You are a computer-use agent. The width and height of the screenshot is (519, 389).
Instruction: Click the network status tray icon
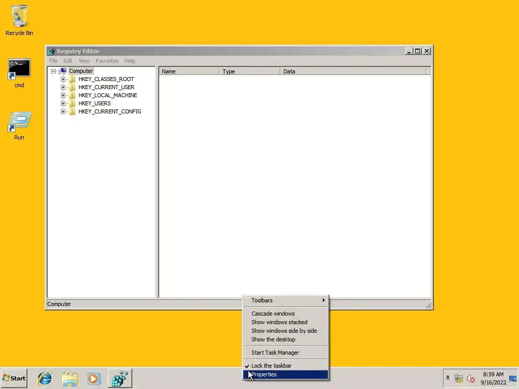[x=458, y=378]
